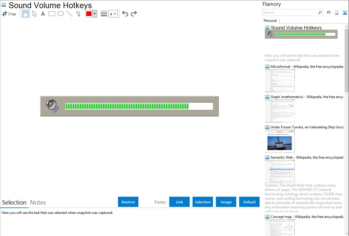Paste as Link button
Screen dimensions: 349x236
tap(179, 202)
